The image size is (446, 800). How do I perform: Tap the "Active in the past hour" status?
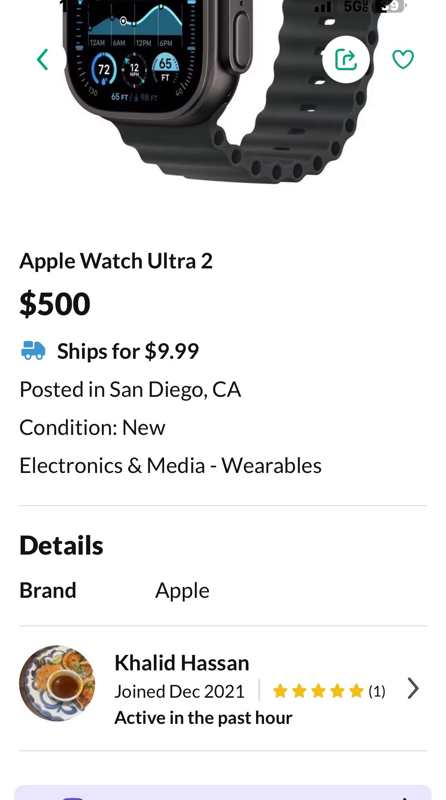[203, 718]
